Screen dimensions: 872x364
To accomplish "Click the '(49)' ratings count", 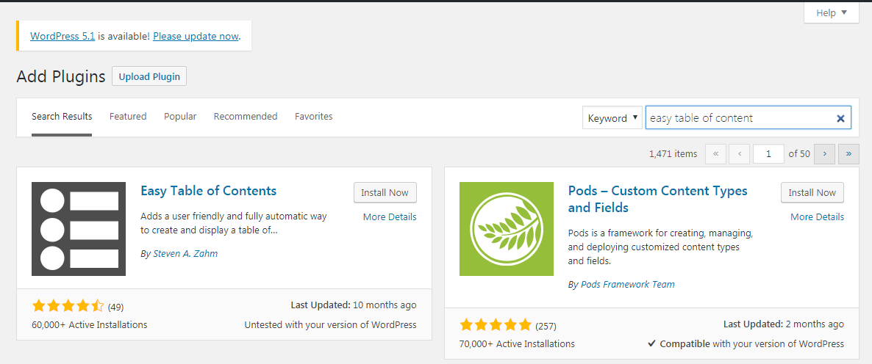I will (115, 307).
